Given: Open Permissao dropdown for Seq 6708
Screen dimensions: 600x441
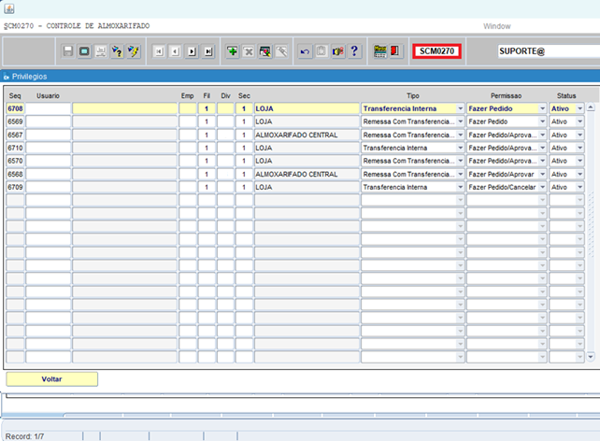Looking at the screenshot, I should point(542,108).
